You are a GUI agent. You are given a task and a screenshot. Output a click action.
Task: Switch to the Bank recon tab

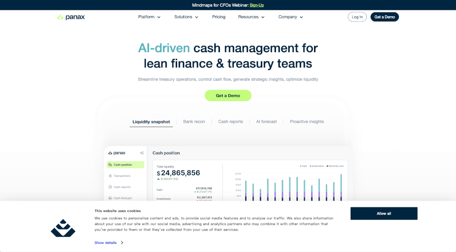[x=194, y=121]
